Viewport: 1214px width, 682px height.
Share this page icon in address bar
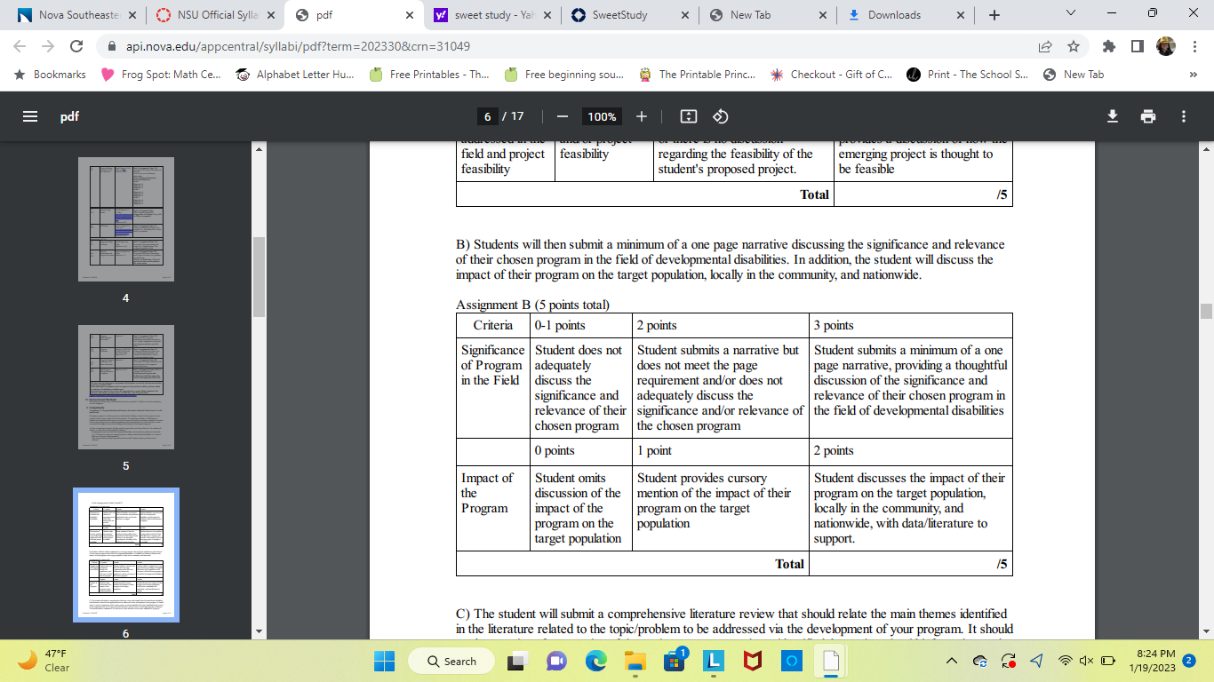pos(1045,46)
